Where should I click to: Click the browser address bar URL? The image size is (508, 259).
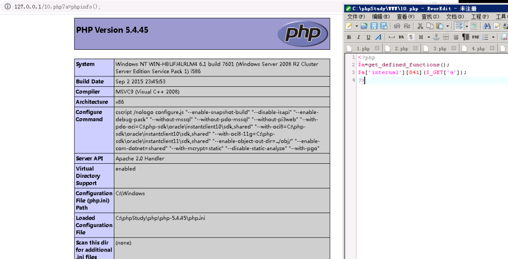[58, 7]
